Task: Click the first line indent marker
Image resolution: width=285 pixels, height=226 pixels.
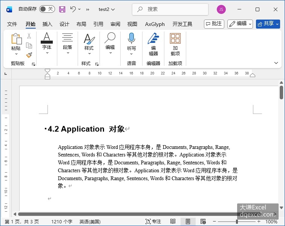Action: [x=47, y=70]
